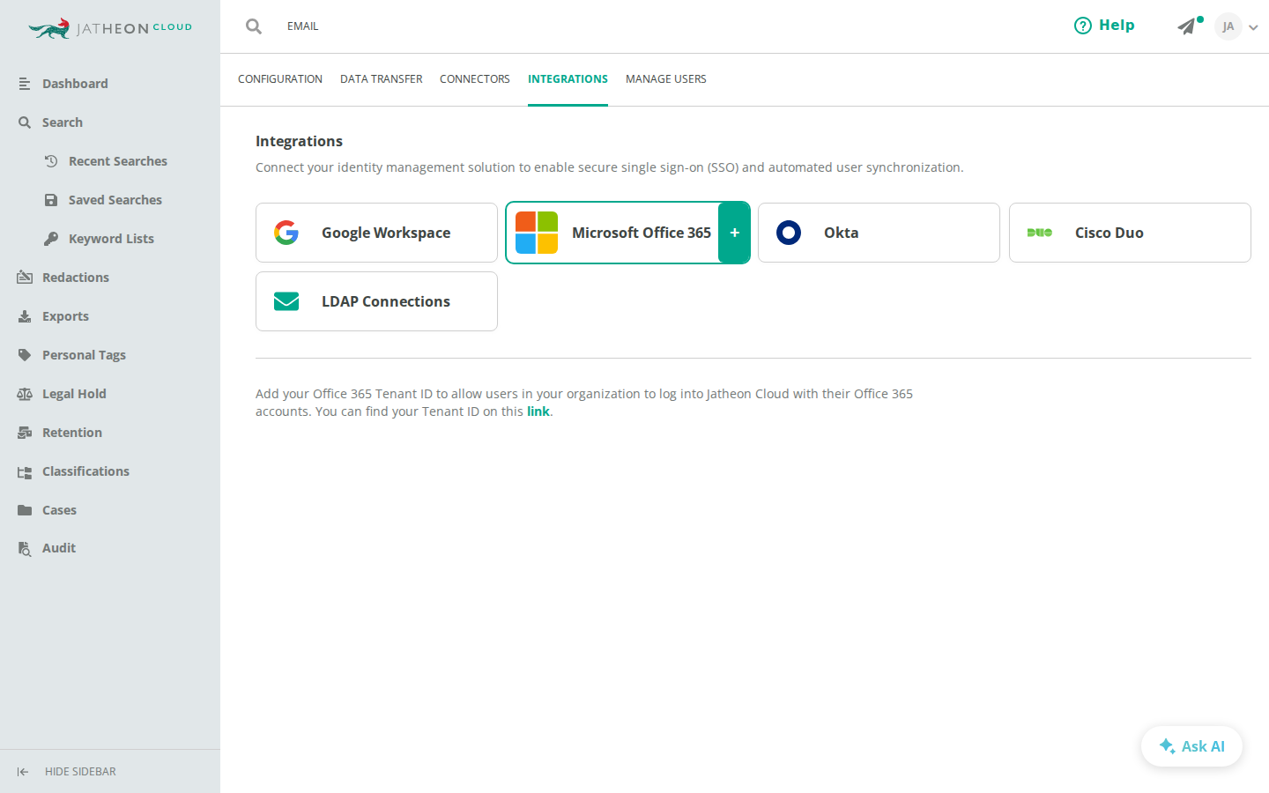Screen dimensions: 1269x793
Task: Select the Google Workspace integration card
Action: pyautogui.click(x=376, y=233)
